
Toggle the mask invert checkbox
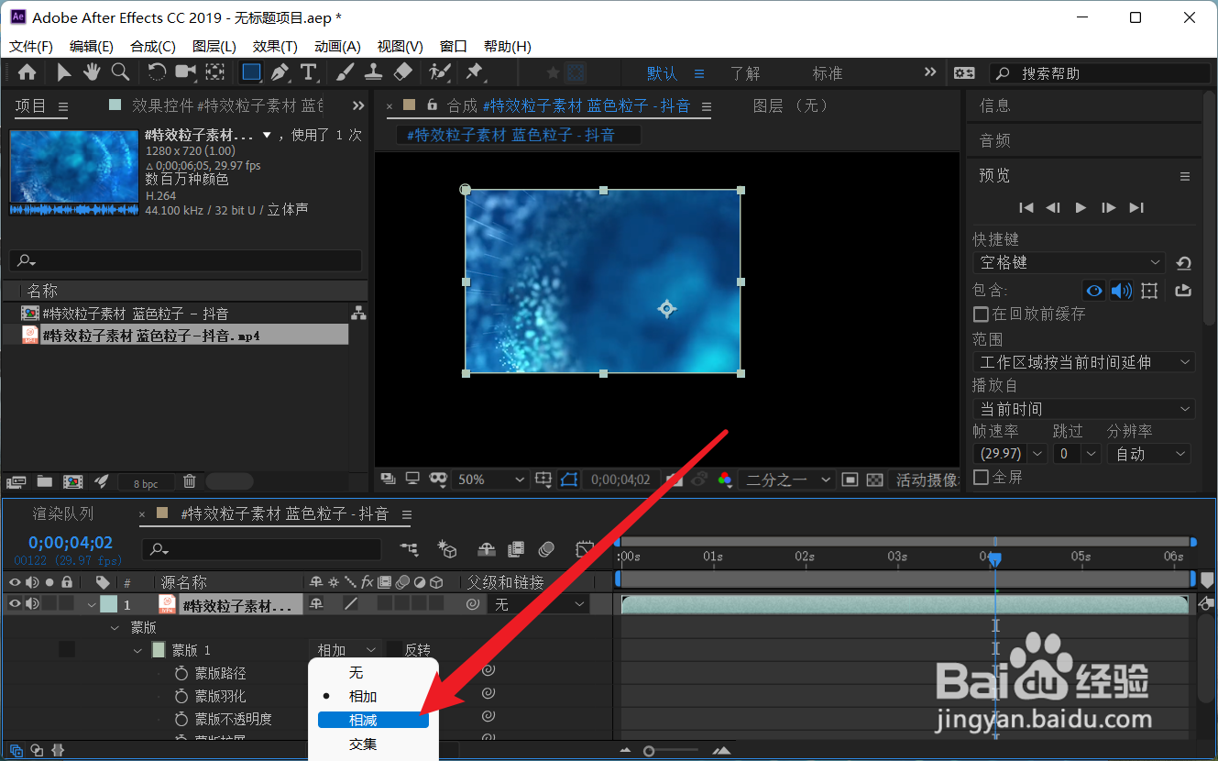click(x=394, y=649)
